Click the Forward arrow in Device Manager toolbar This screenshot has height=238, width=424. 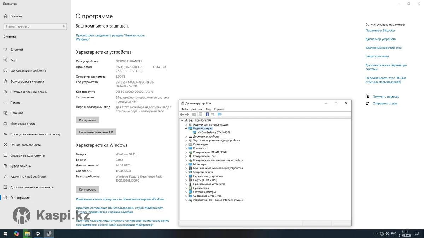pyautogui.click(x=187, y=115)
